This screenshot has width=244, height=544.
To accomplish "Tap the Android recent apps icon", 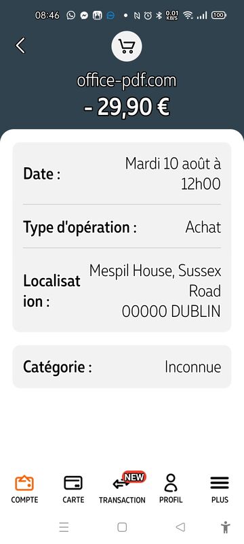I will pyautogui.click(x=64, y=528).
